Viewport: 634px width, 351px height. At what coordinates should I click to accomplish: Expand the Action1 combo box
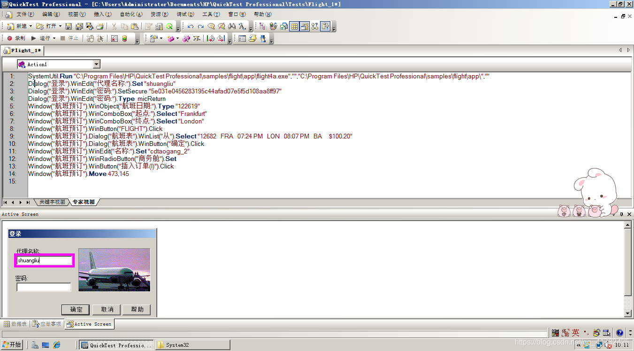97,64
